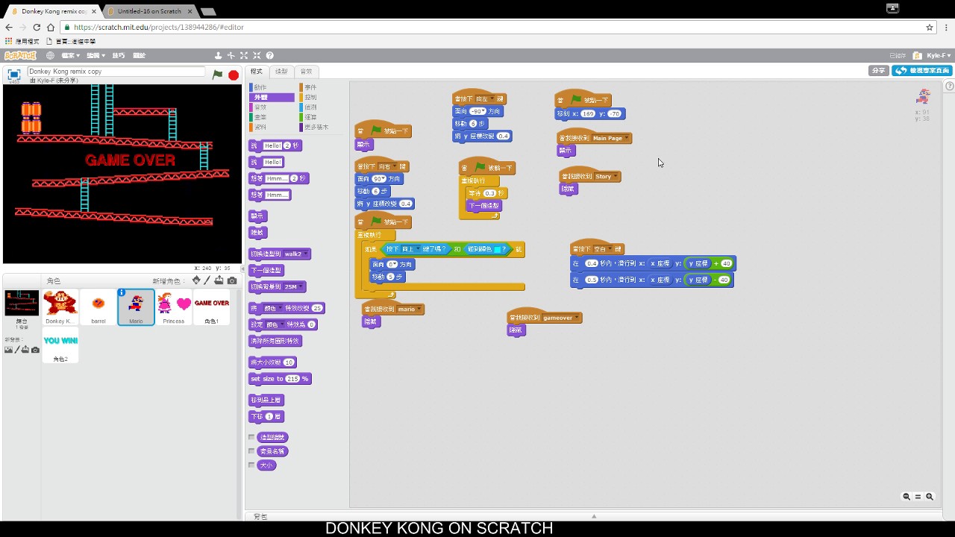The image size is (955, 537).
Task: Open the About menu item
Action: pyautogui.click(x=139, y=55)
